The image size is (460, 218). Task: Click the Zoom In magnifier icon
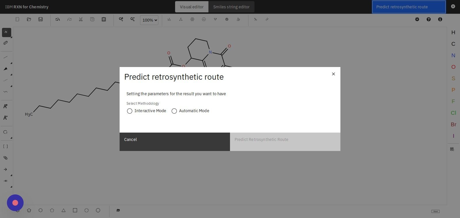121,19
